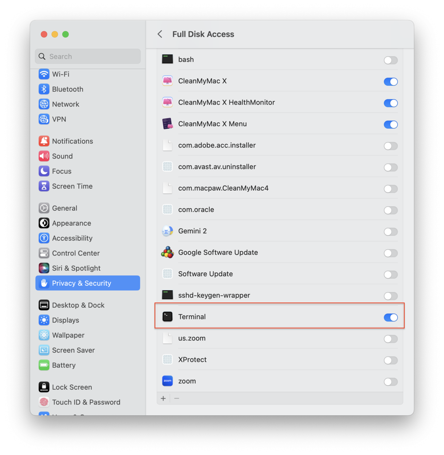Click the Google Software Update icon

(x=167, y=252)
